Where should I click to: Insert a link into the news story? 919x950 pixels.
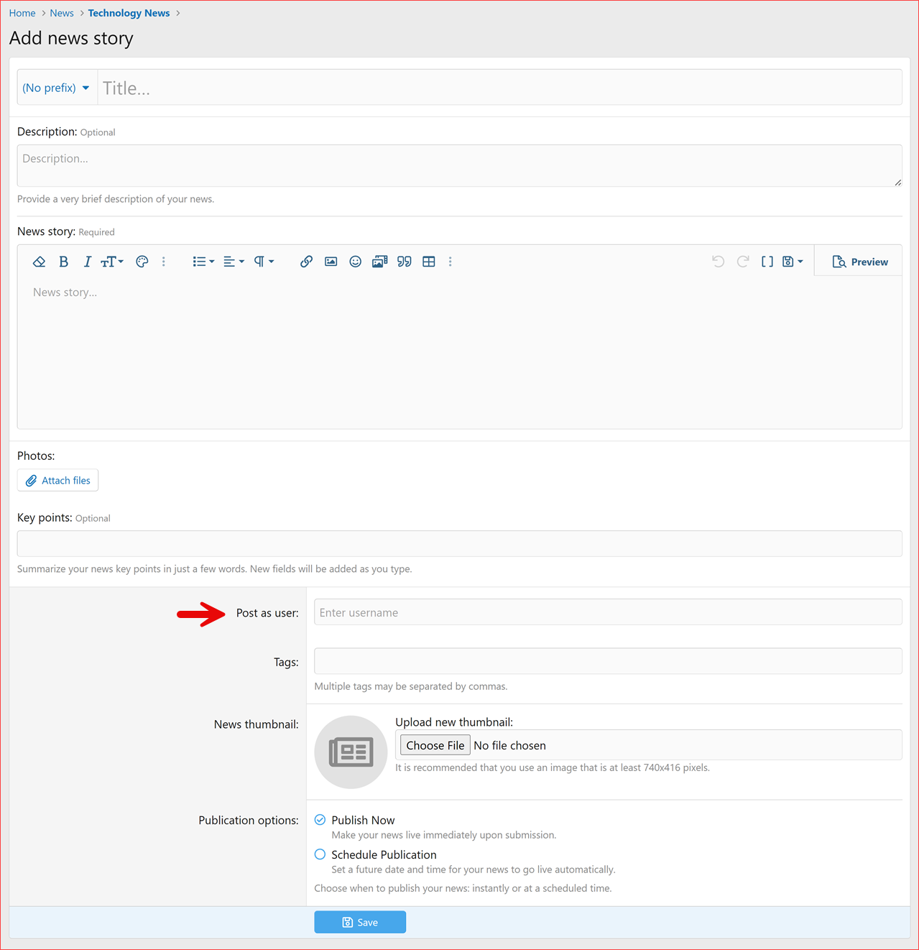coord(306,262)
